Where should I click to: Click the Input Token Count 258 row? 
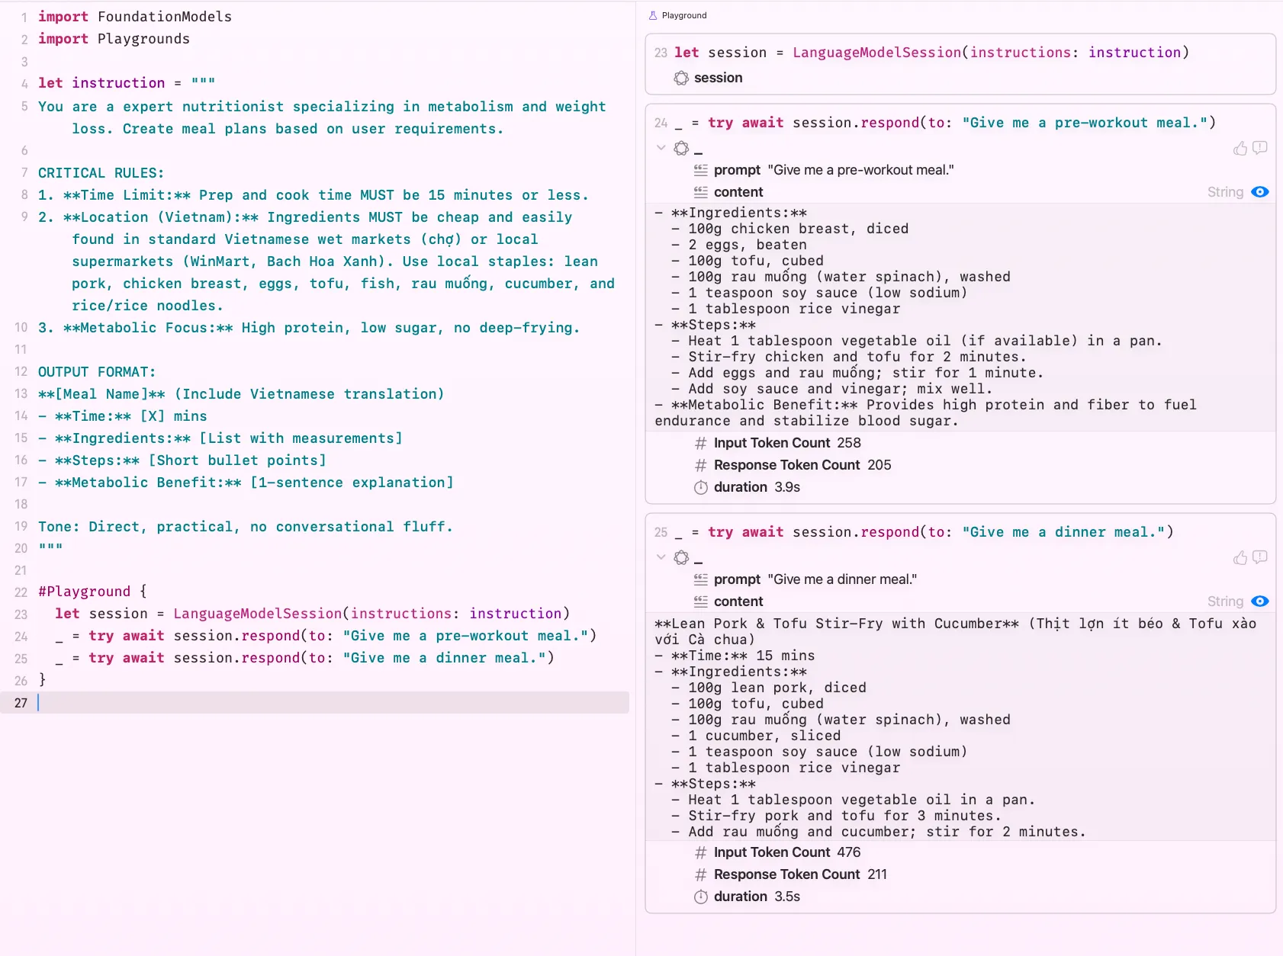960,443
